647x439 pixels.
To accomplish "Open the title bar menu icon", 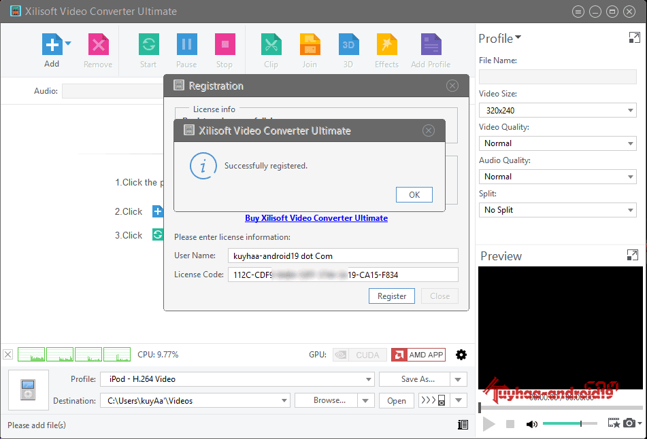I will (578, 12).
